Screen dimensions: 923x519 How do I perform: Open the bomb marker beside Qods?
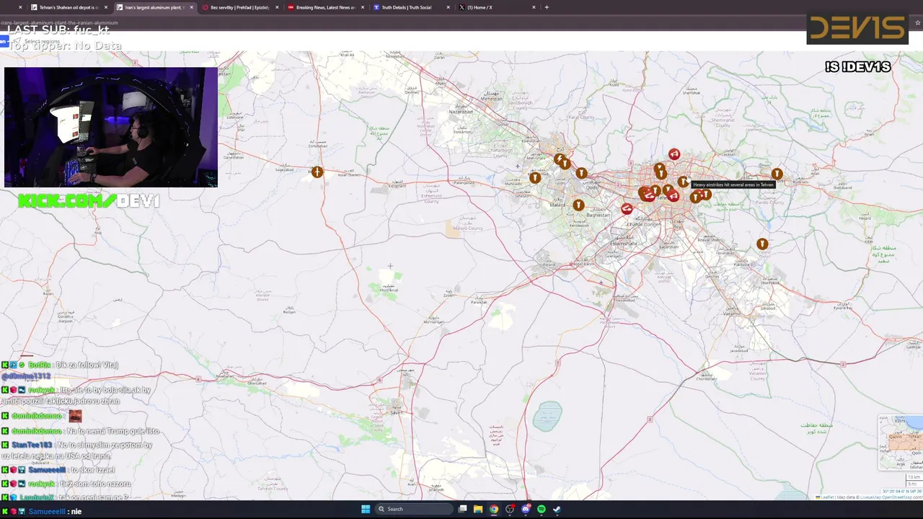(x=581, y=173)
